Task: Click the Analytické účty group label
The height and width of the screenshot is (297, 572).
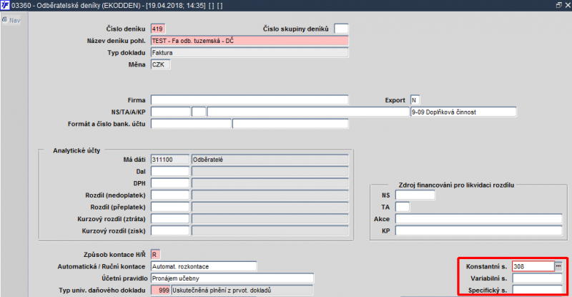Action: (x=77, y=150)
